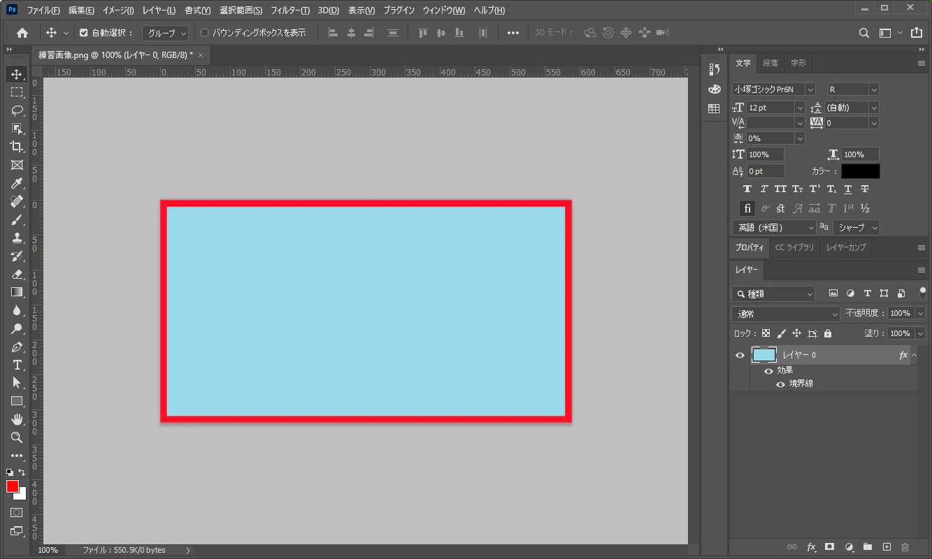Open the シャープ anti-alias dropdown

point(856,227)
